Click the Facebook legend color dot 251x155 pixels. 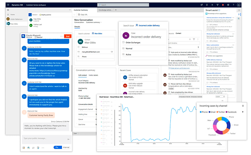pos(226,112)
